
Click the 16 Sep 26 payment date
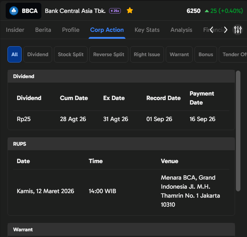pyautogui.click(x=202, y=119)
